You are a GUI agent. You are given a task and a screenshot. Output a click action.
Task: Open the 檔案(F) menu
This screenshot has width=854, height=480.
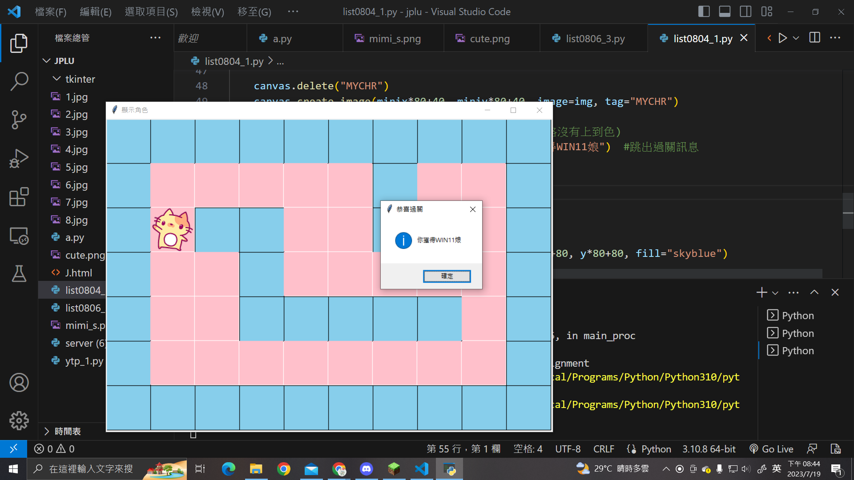click(51, 12)
